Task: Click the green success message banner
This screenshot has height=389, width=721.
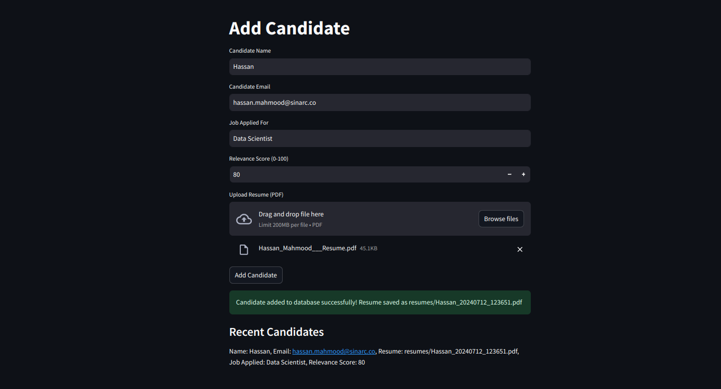Action: 380,302
